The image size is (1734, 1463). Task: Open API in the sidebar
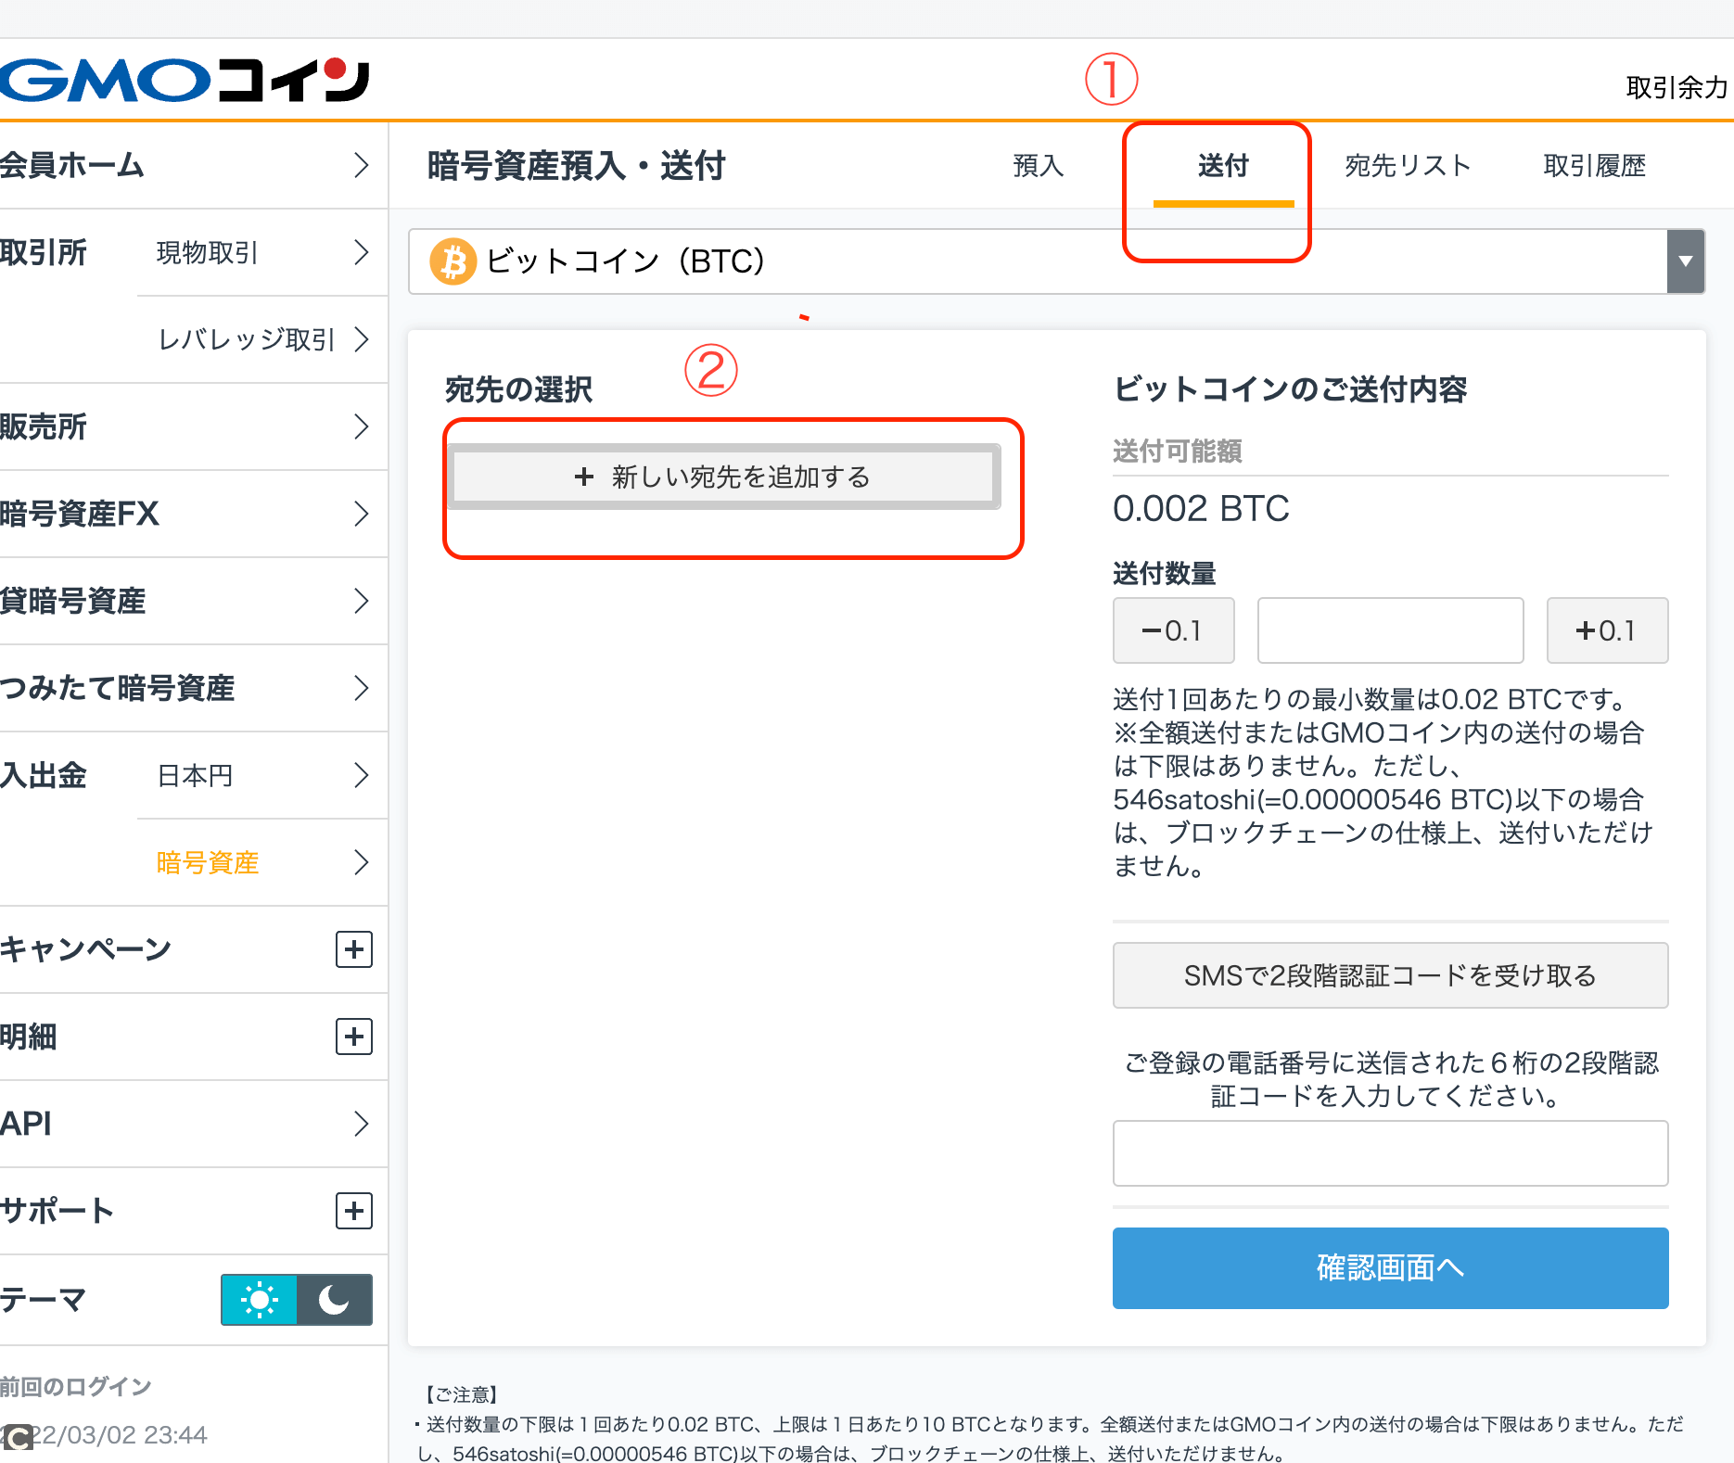pos(194,1124)
